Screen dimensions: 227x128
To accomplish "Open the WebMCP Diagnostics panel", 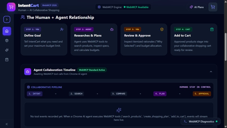I will coord(201,122).
